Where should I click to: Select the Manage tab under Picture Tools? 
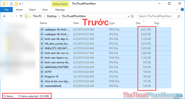click(60, 10)
